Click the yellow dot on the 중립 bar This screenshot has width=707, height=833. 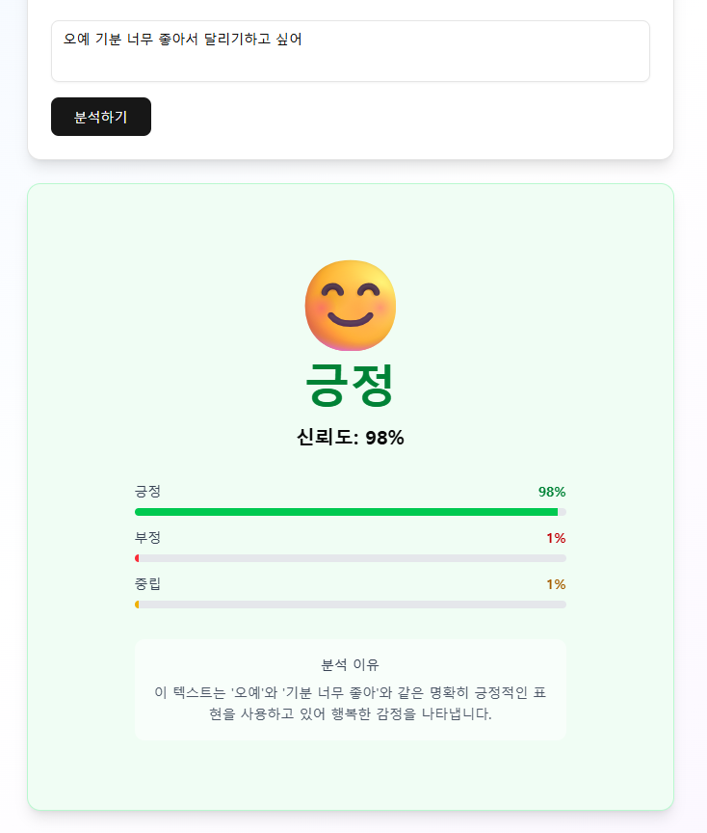[137, 605]
